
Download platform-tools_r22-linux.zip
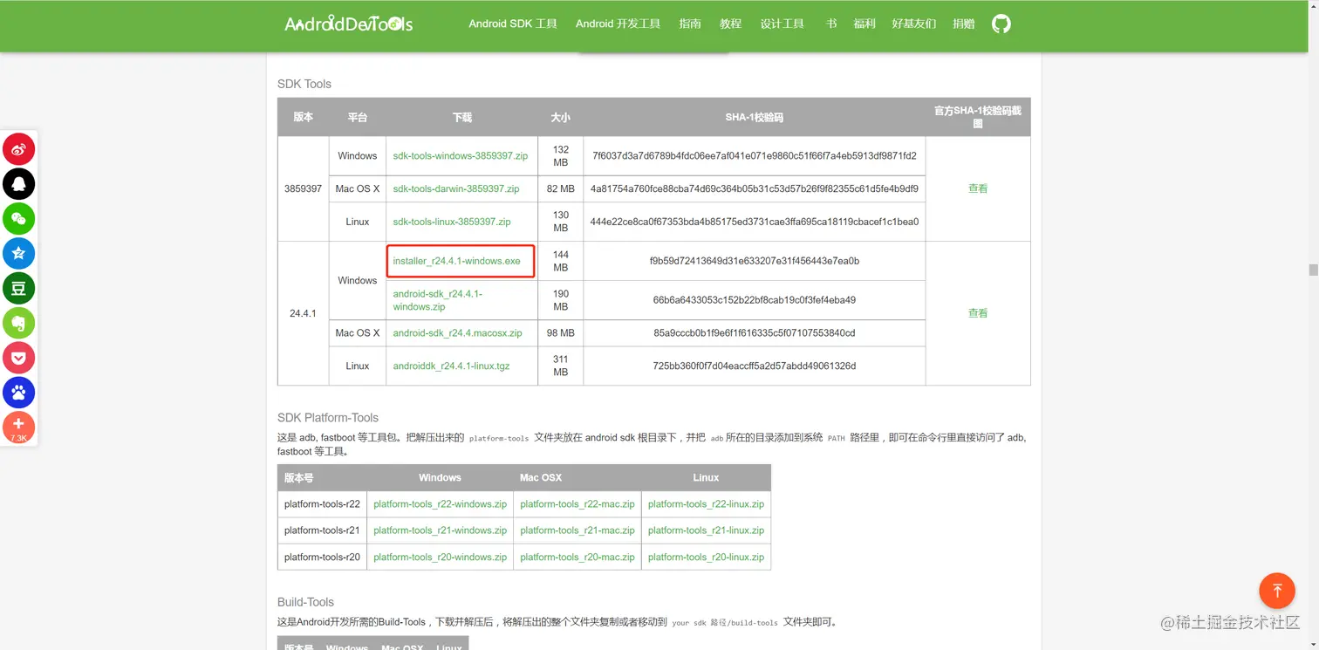[706, 504]
